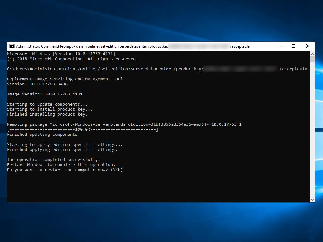Click the Command Prompt title bar text
This screenshot has width=323, height=242.
coord(133,46)
